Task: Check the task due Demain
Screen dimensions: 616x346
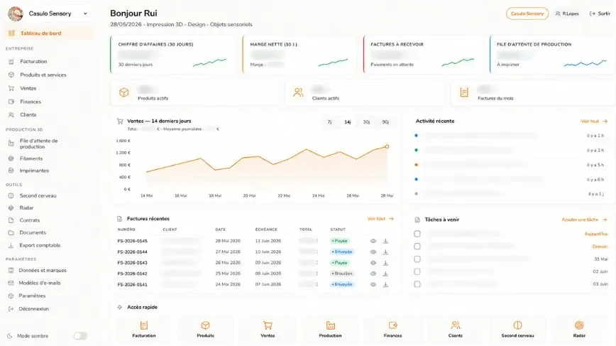Action: coord(417,246)
